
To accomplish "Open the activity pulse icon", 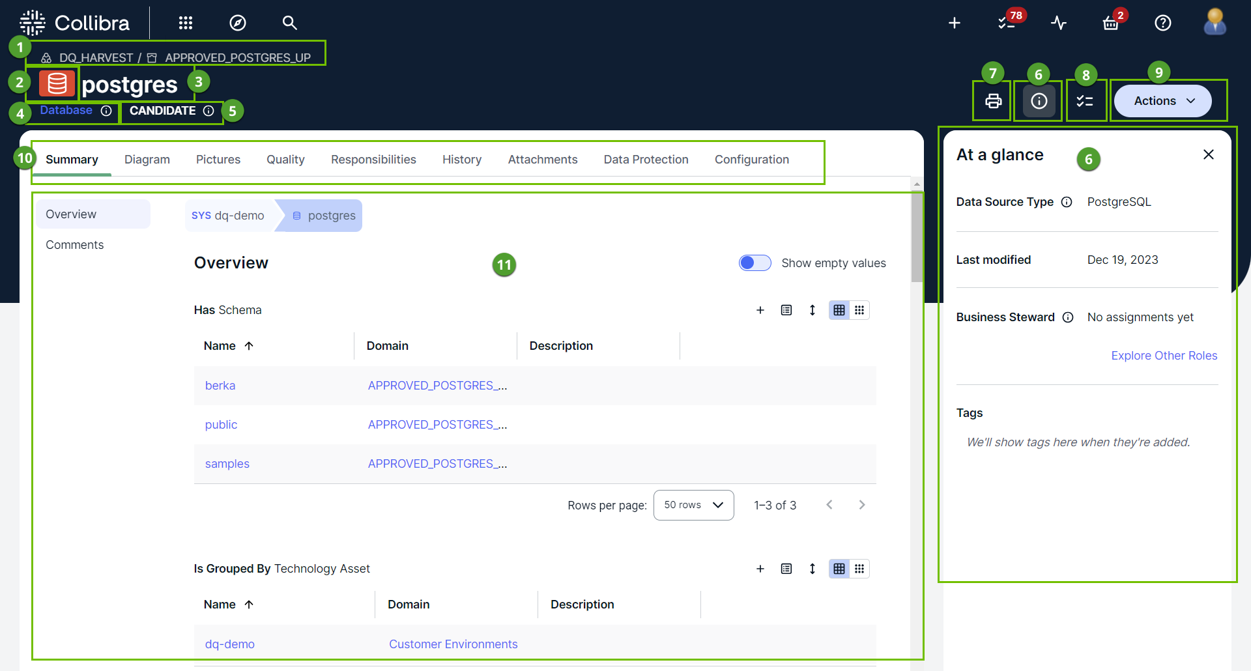I will click(x=1059, y=23).
